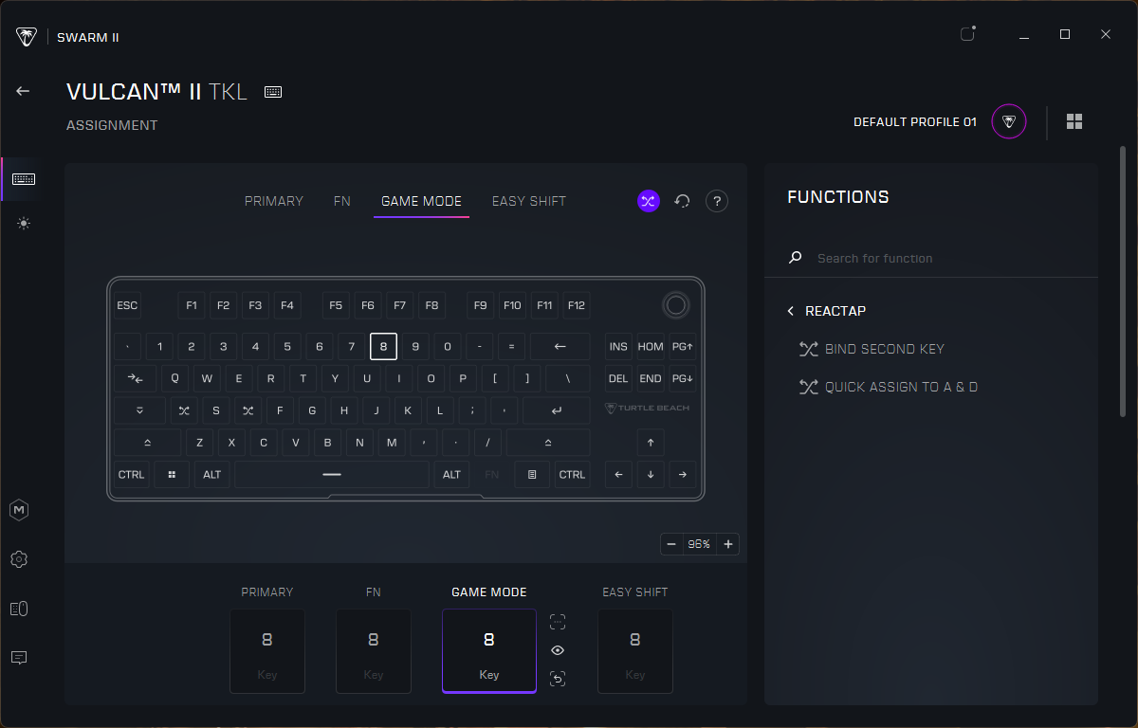Click the Search for function field
Screen dimensions: 1138x728
tap(931, 258)
